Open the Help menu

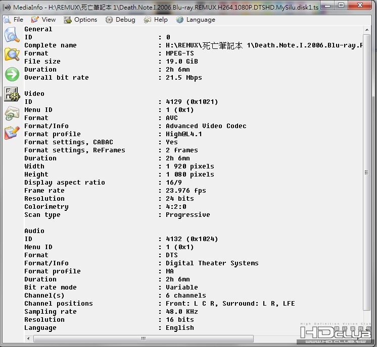tap(161, 20)
